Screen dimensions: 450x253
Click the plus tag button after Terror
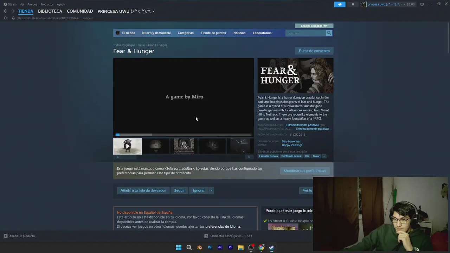click(x=324, y=156)
